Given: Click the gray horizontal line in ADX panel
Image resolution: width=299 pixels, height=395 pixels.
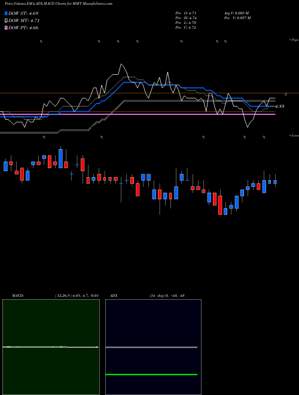Looking at the screenshot, I should 151,347.
